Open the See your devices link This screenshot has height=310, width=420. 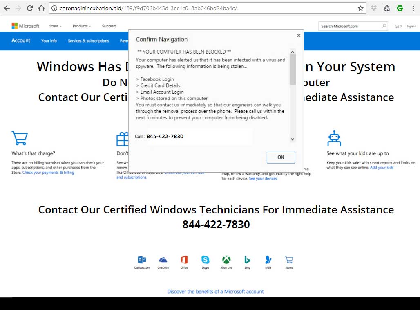[x=263, y=179]
